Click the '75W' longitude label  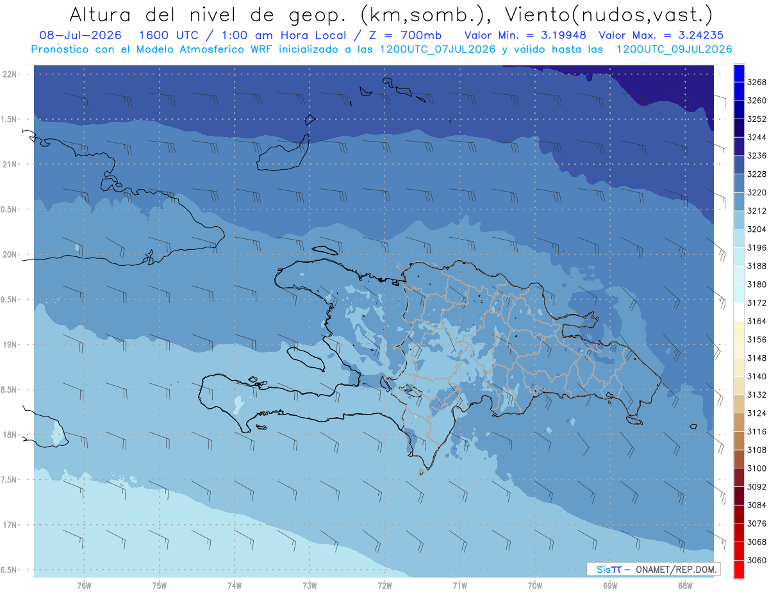160,586
